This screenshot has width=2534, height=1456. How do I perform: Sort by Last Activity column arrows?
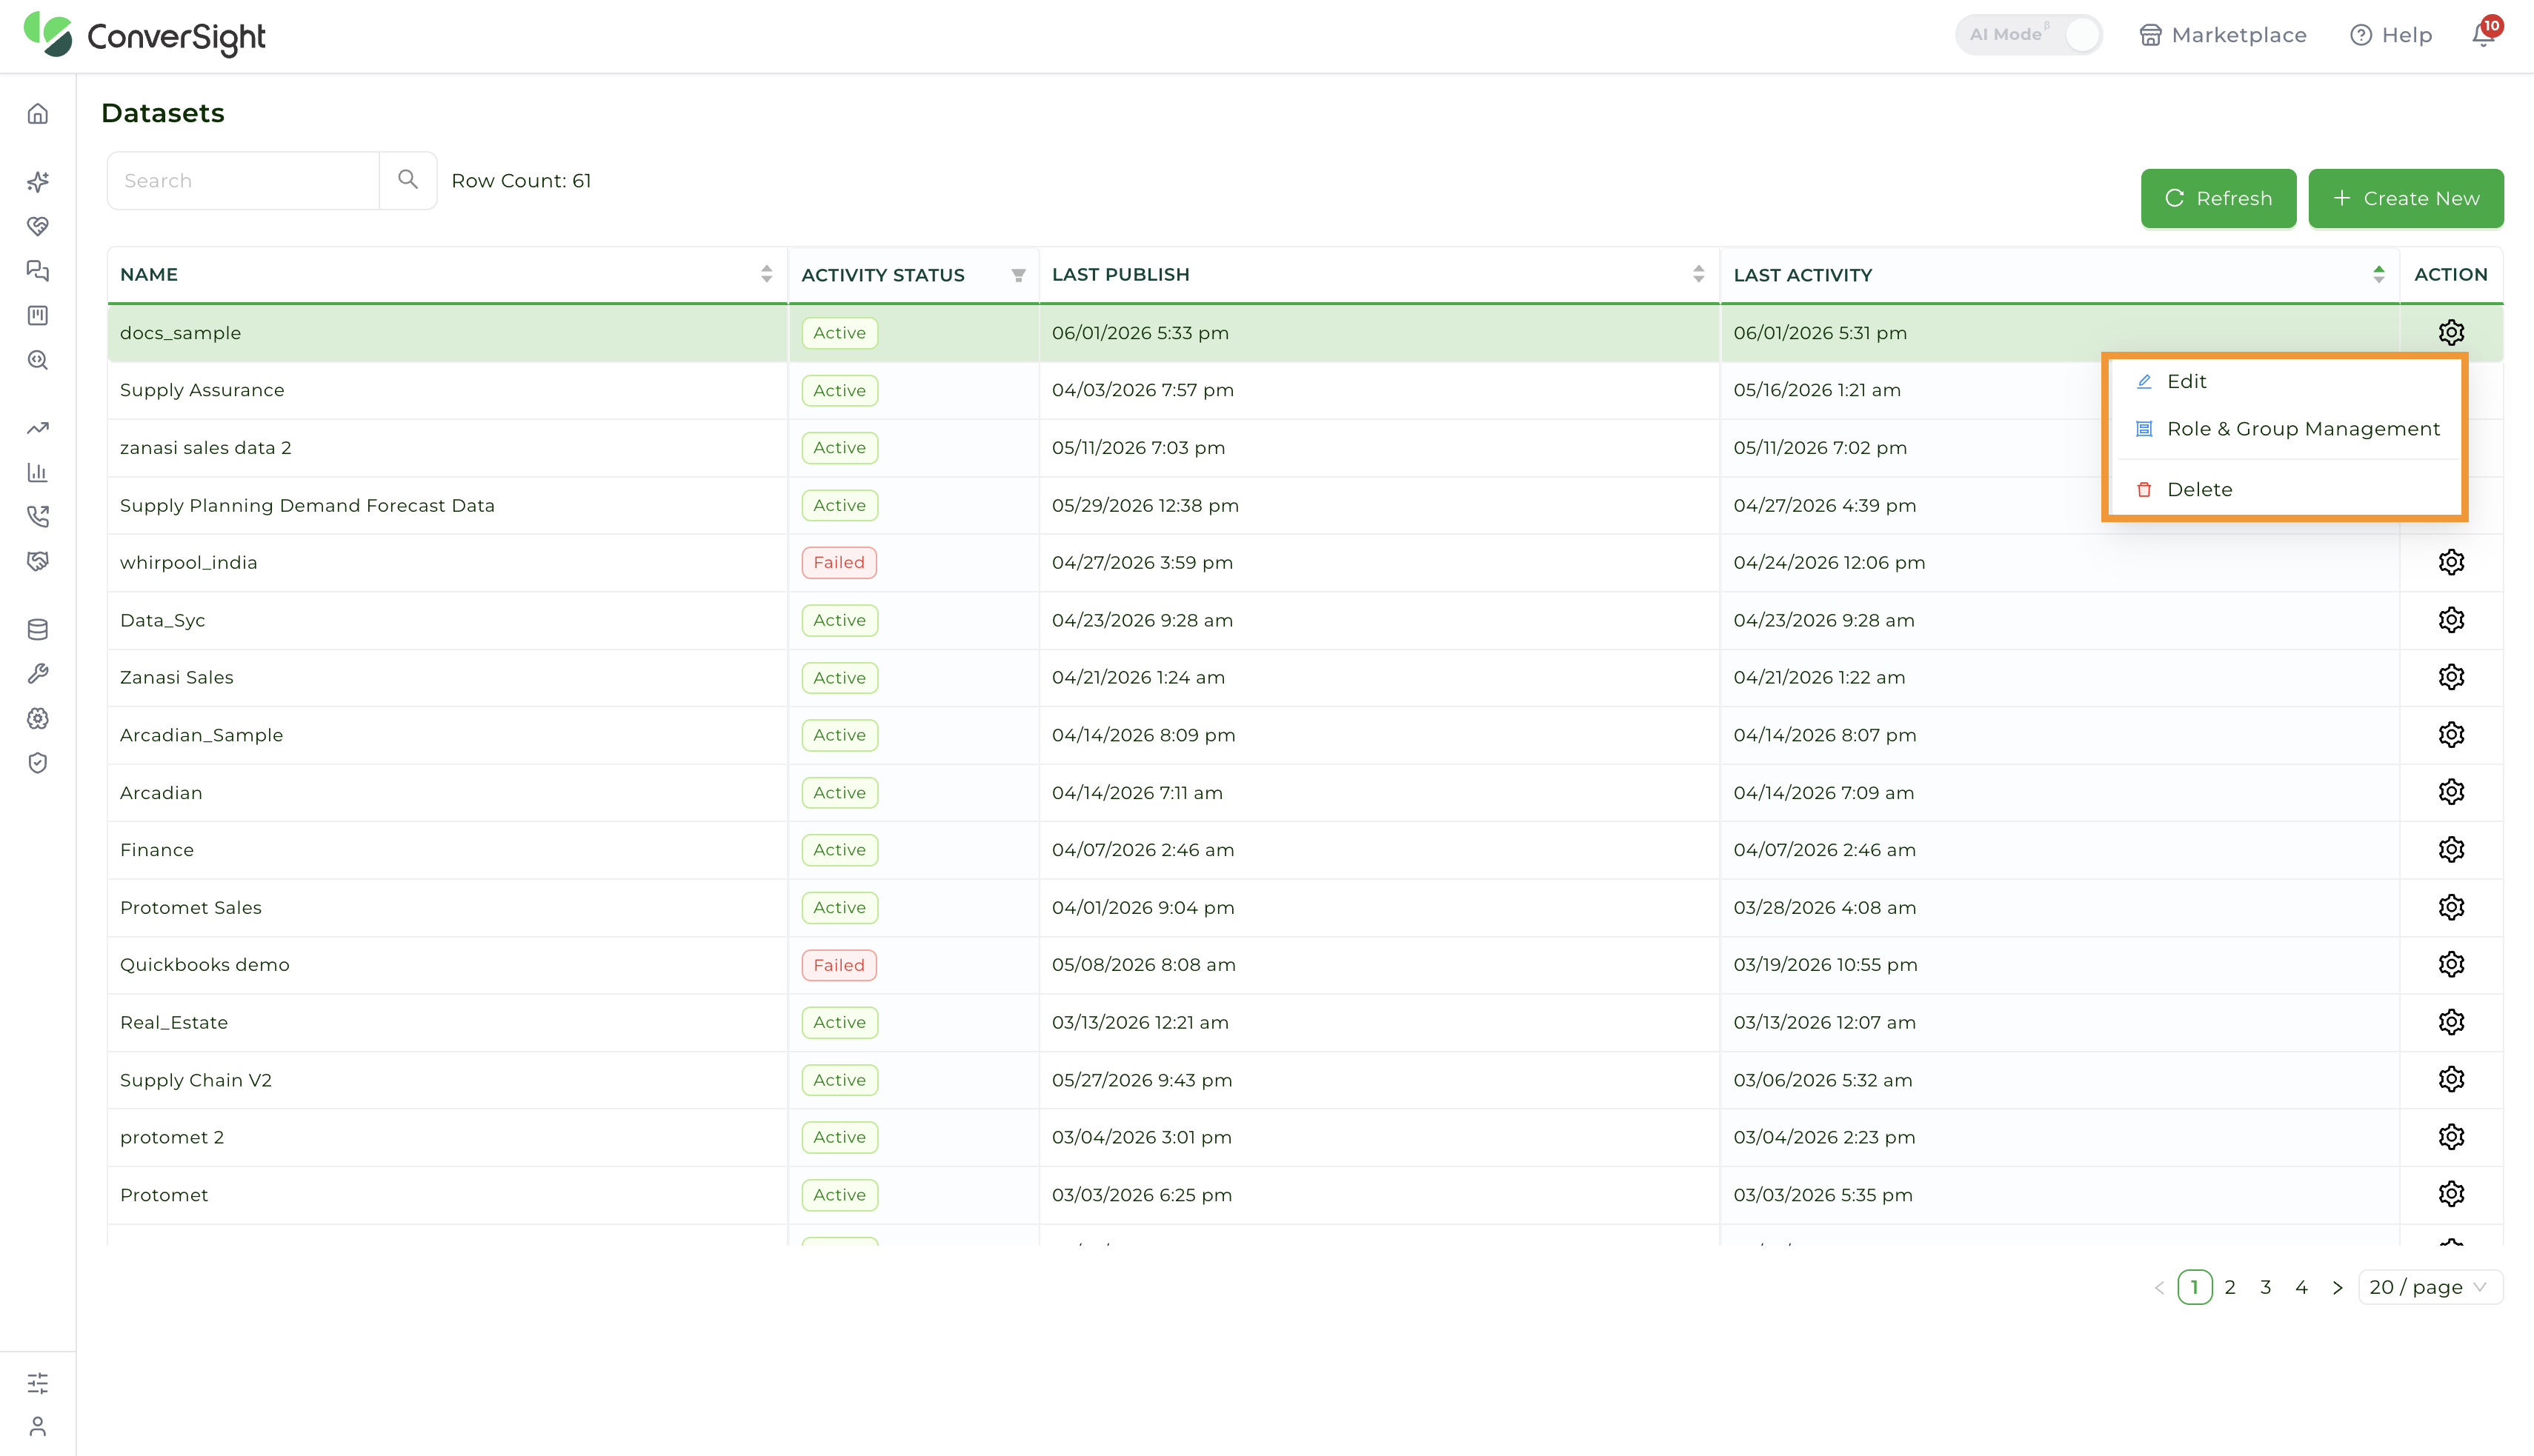click(x=2379, y=274)
